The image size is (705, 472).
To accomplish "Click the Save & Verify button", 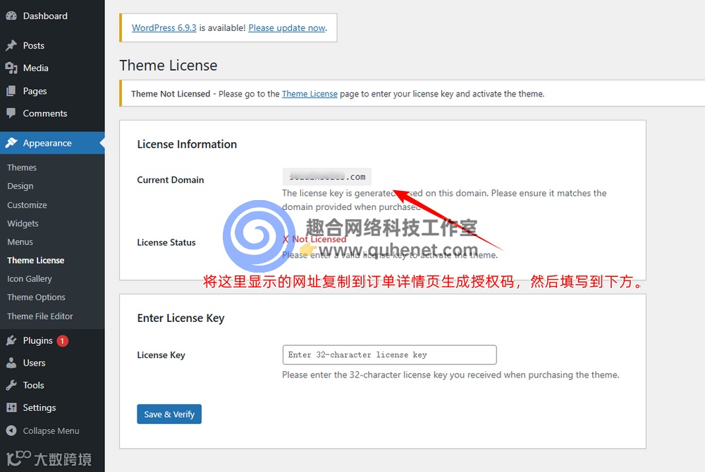I will pyautogui.click(x=169, y=414).
